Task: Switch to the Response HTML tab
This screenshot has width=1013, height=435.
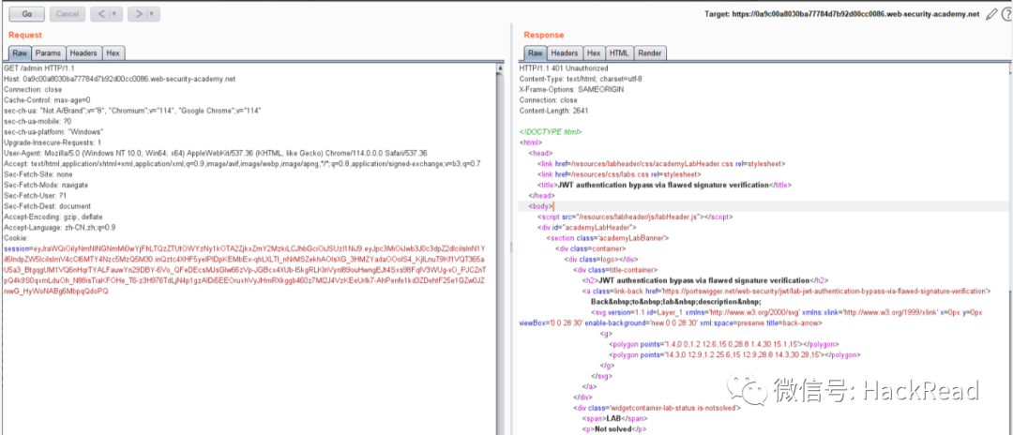Action: pyautogui.click(x=619, y=52)
